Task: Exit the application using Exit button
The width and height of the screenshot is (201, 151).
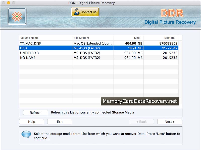Action: pos(60,122)
